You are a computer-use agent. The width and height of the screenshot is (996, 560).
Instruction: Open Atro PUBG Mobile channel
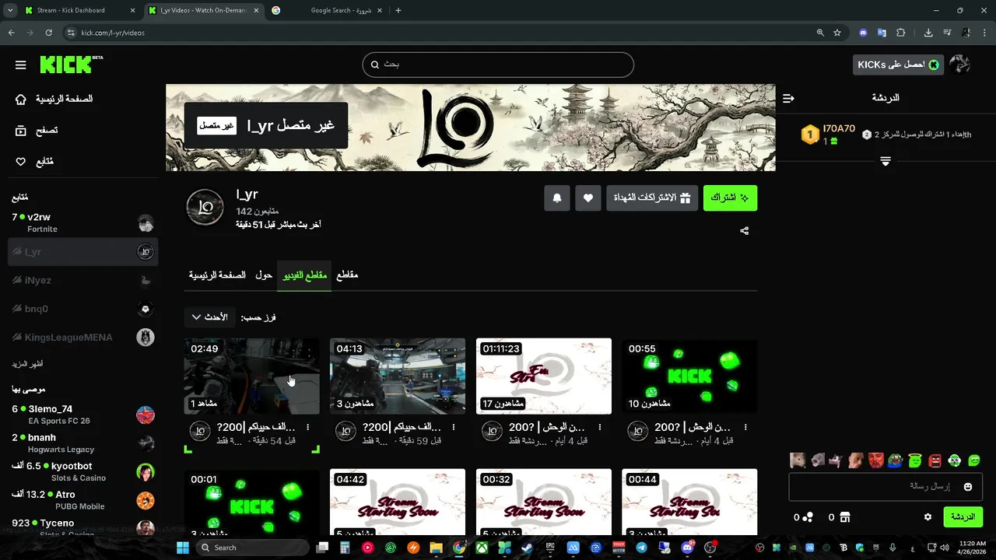[82, 500]
